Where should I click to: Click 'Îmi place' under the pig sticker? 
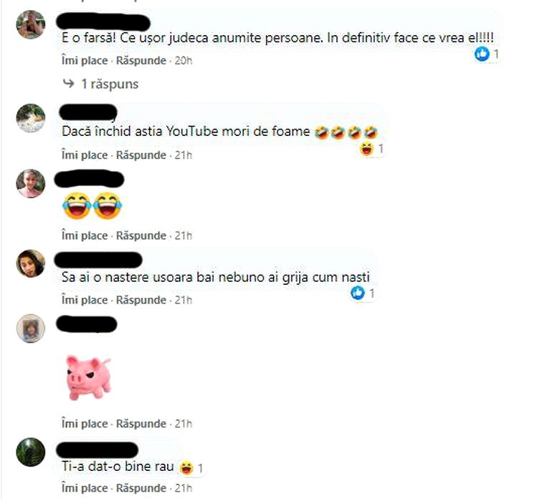(x=85, y=424)
